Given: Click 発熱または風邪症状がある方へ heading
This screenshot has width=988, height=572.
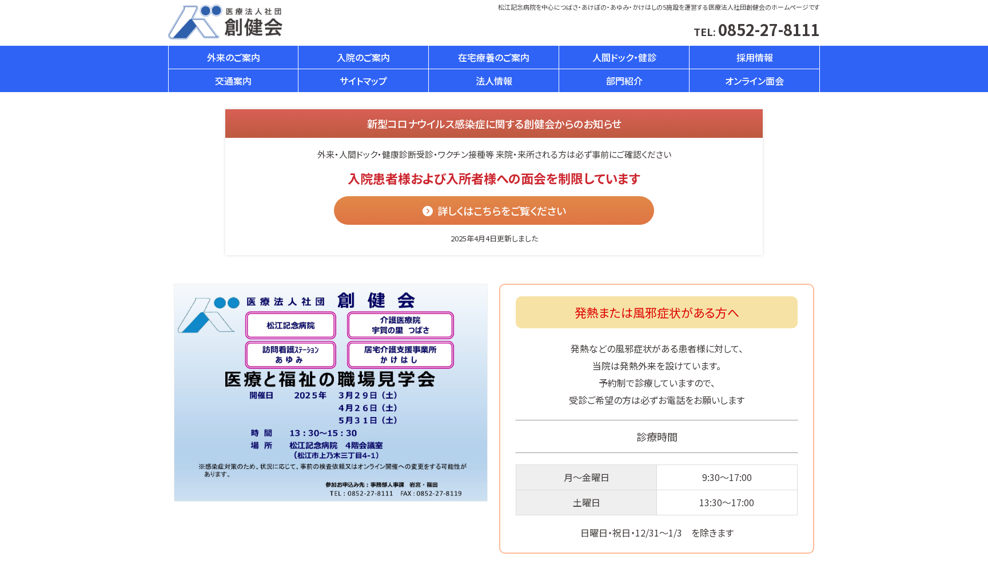Looking at the screenshot, I should click(x=656, y=312).
